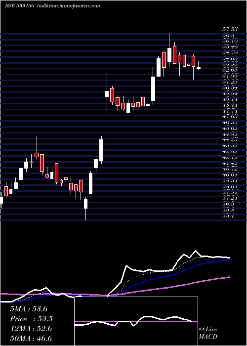The height and width of the screenshot is (346, 247).
Task: Click the lowest white candle with wick to 35.1
Action: click(85, 204)
